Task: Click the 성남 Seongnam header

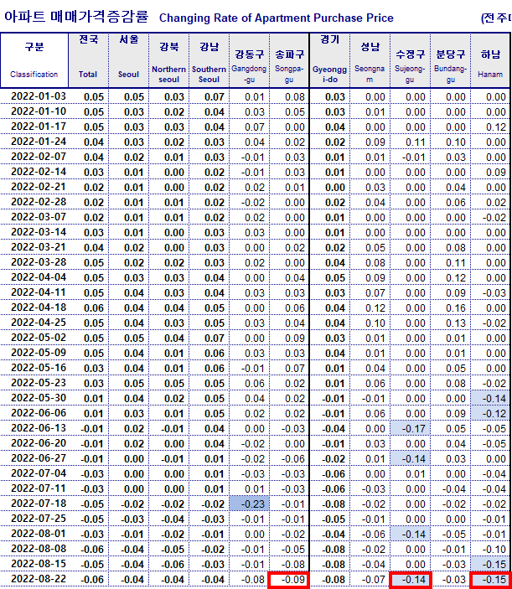Action: pyautogui.click(x=370, y=60)
